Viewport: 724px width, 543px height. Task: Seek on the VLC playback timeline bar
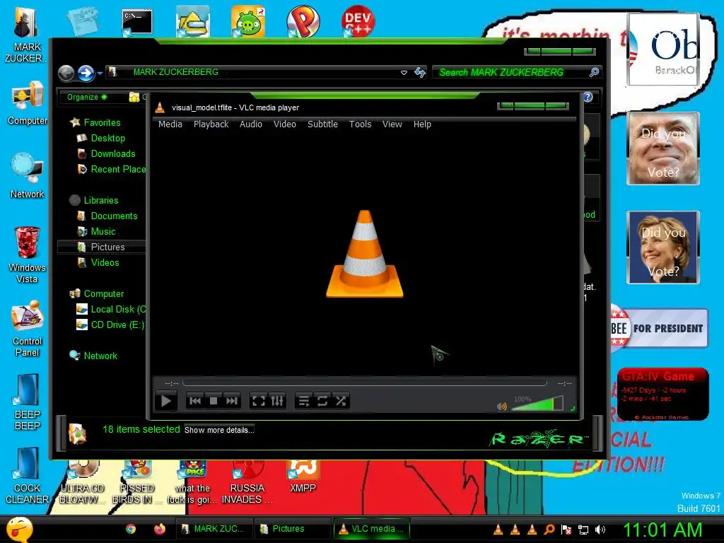tap(365, 383)
